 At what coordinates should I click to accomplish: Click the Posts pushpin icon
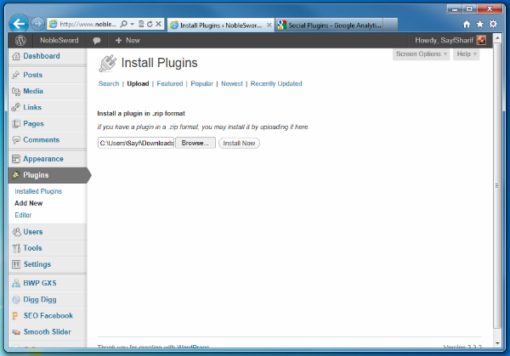pyautogui.click(x=15, y=75)
